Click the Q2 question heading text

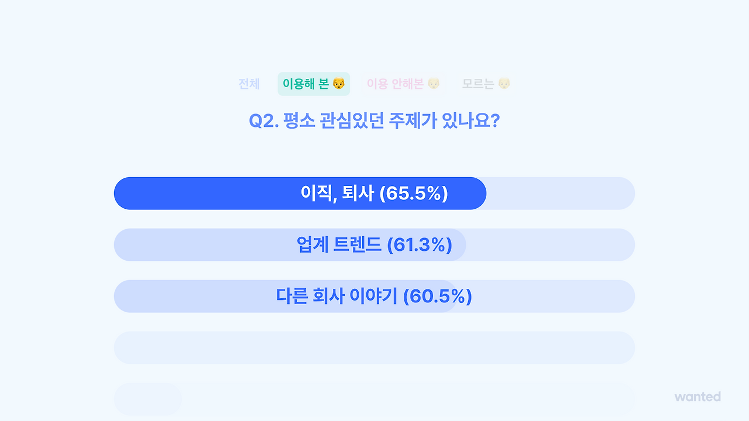374,121
